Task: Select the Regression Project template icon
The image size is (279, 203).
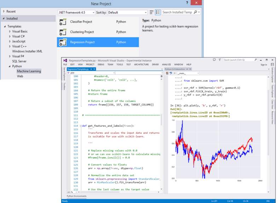Action: [63, 42]
